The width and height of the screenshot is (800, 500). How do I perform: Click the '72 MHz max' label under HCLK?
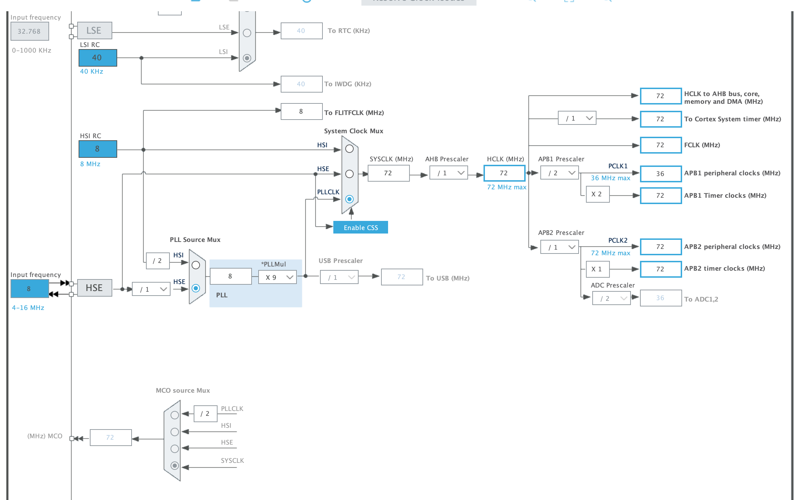(507, 187)
